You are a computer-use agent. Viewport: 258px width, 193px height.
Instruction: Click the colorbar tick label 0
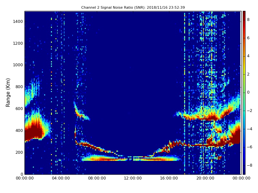coord(248,92)
